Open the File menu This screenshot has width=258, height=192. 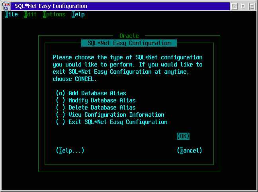pos(11,14)
